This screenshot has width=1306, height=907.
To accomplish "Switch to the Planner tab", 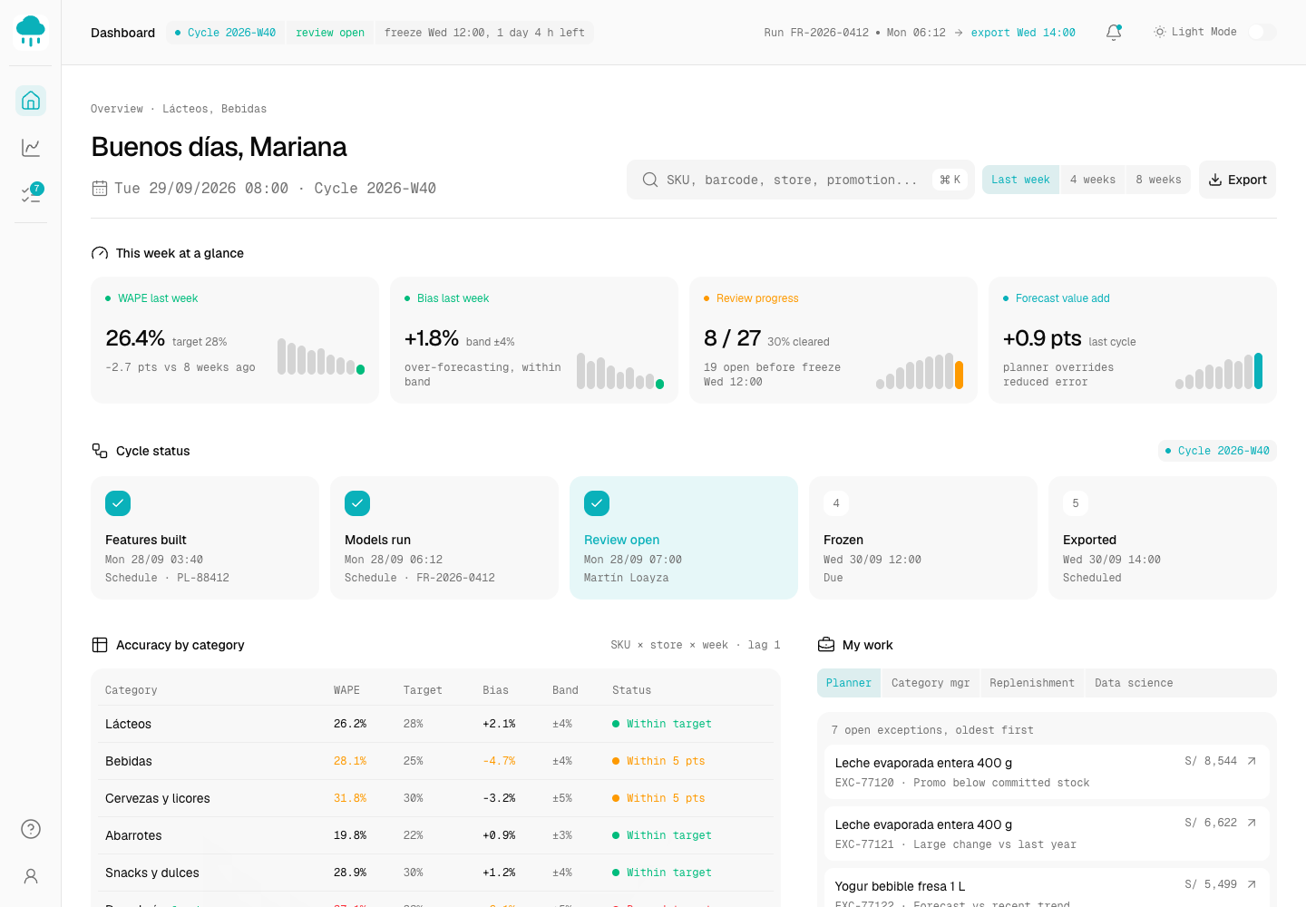I will click(x=849, y=683).
